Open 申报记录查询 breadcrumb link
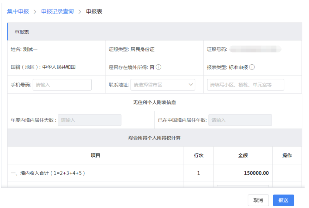Screen dimensions: 309x208 57,11
